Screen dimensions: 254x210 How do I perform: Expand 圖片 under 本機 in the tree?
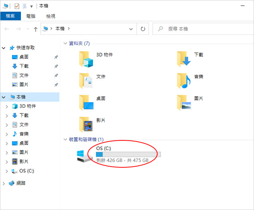(x=7, y=153)
